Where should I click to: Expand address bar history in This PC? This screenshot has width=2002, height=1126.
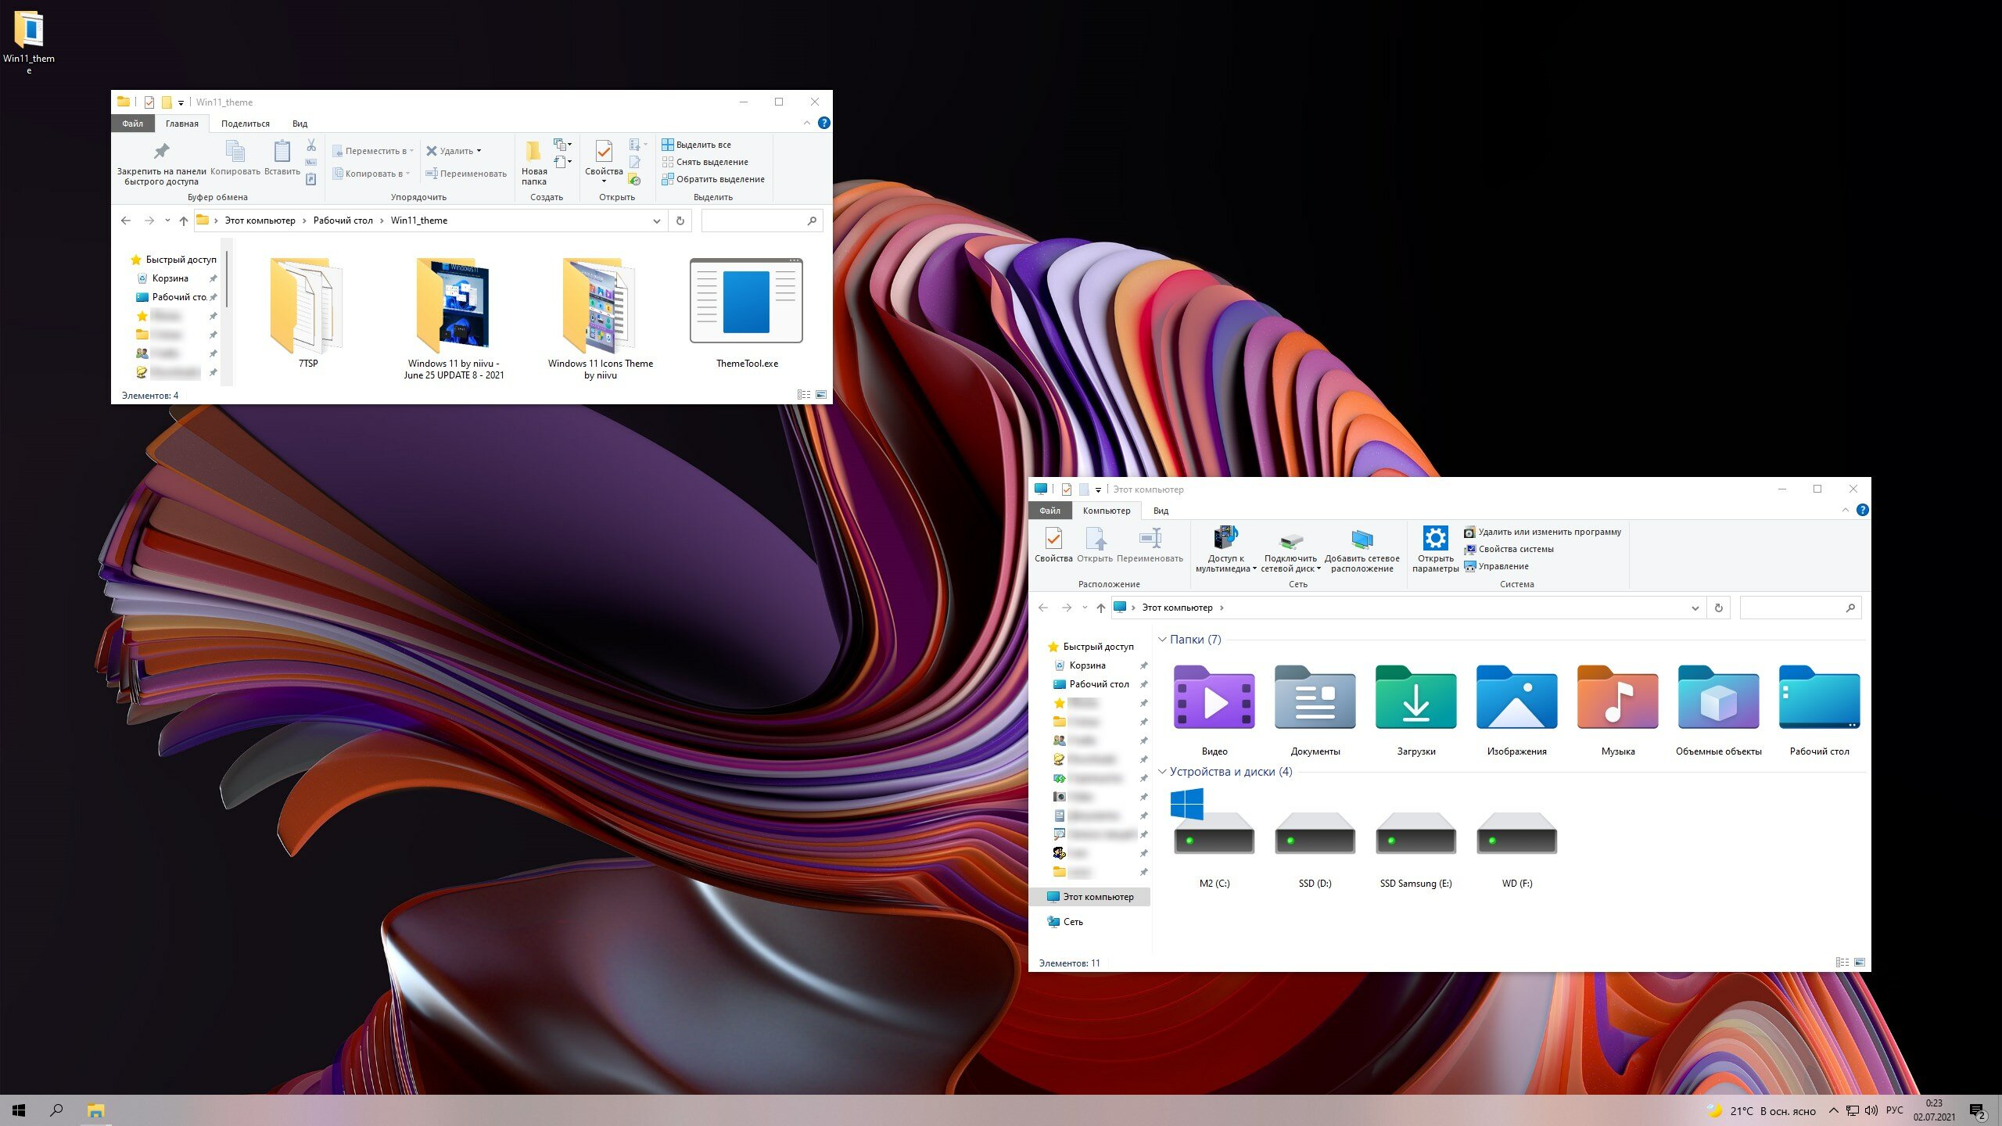(x=1695, y=608)
